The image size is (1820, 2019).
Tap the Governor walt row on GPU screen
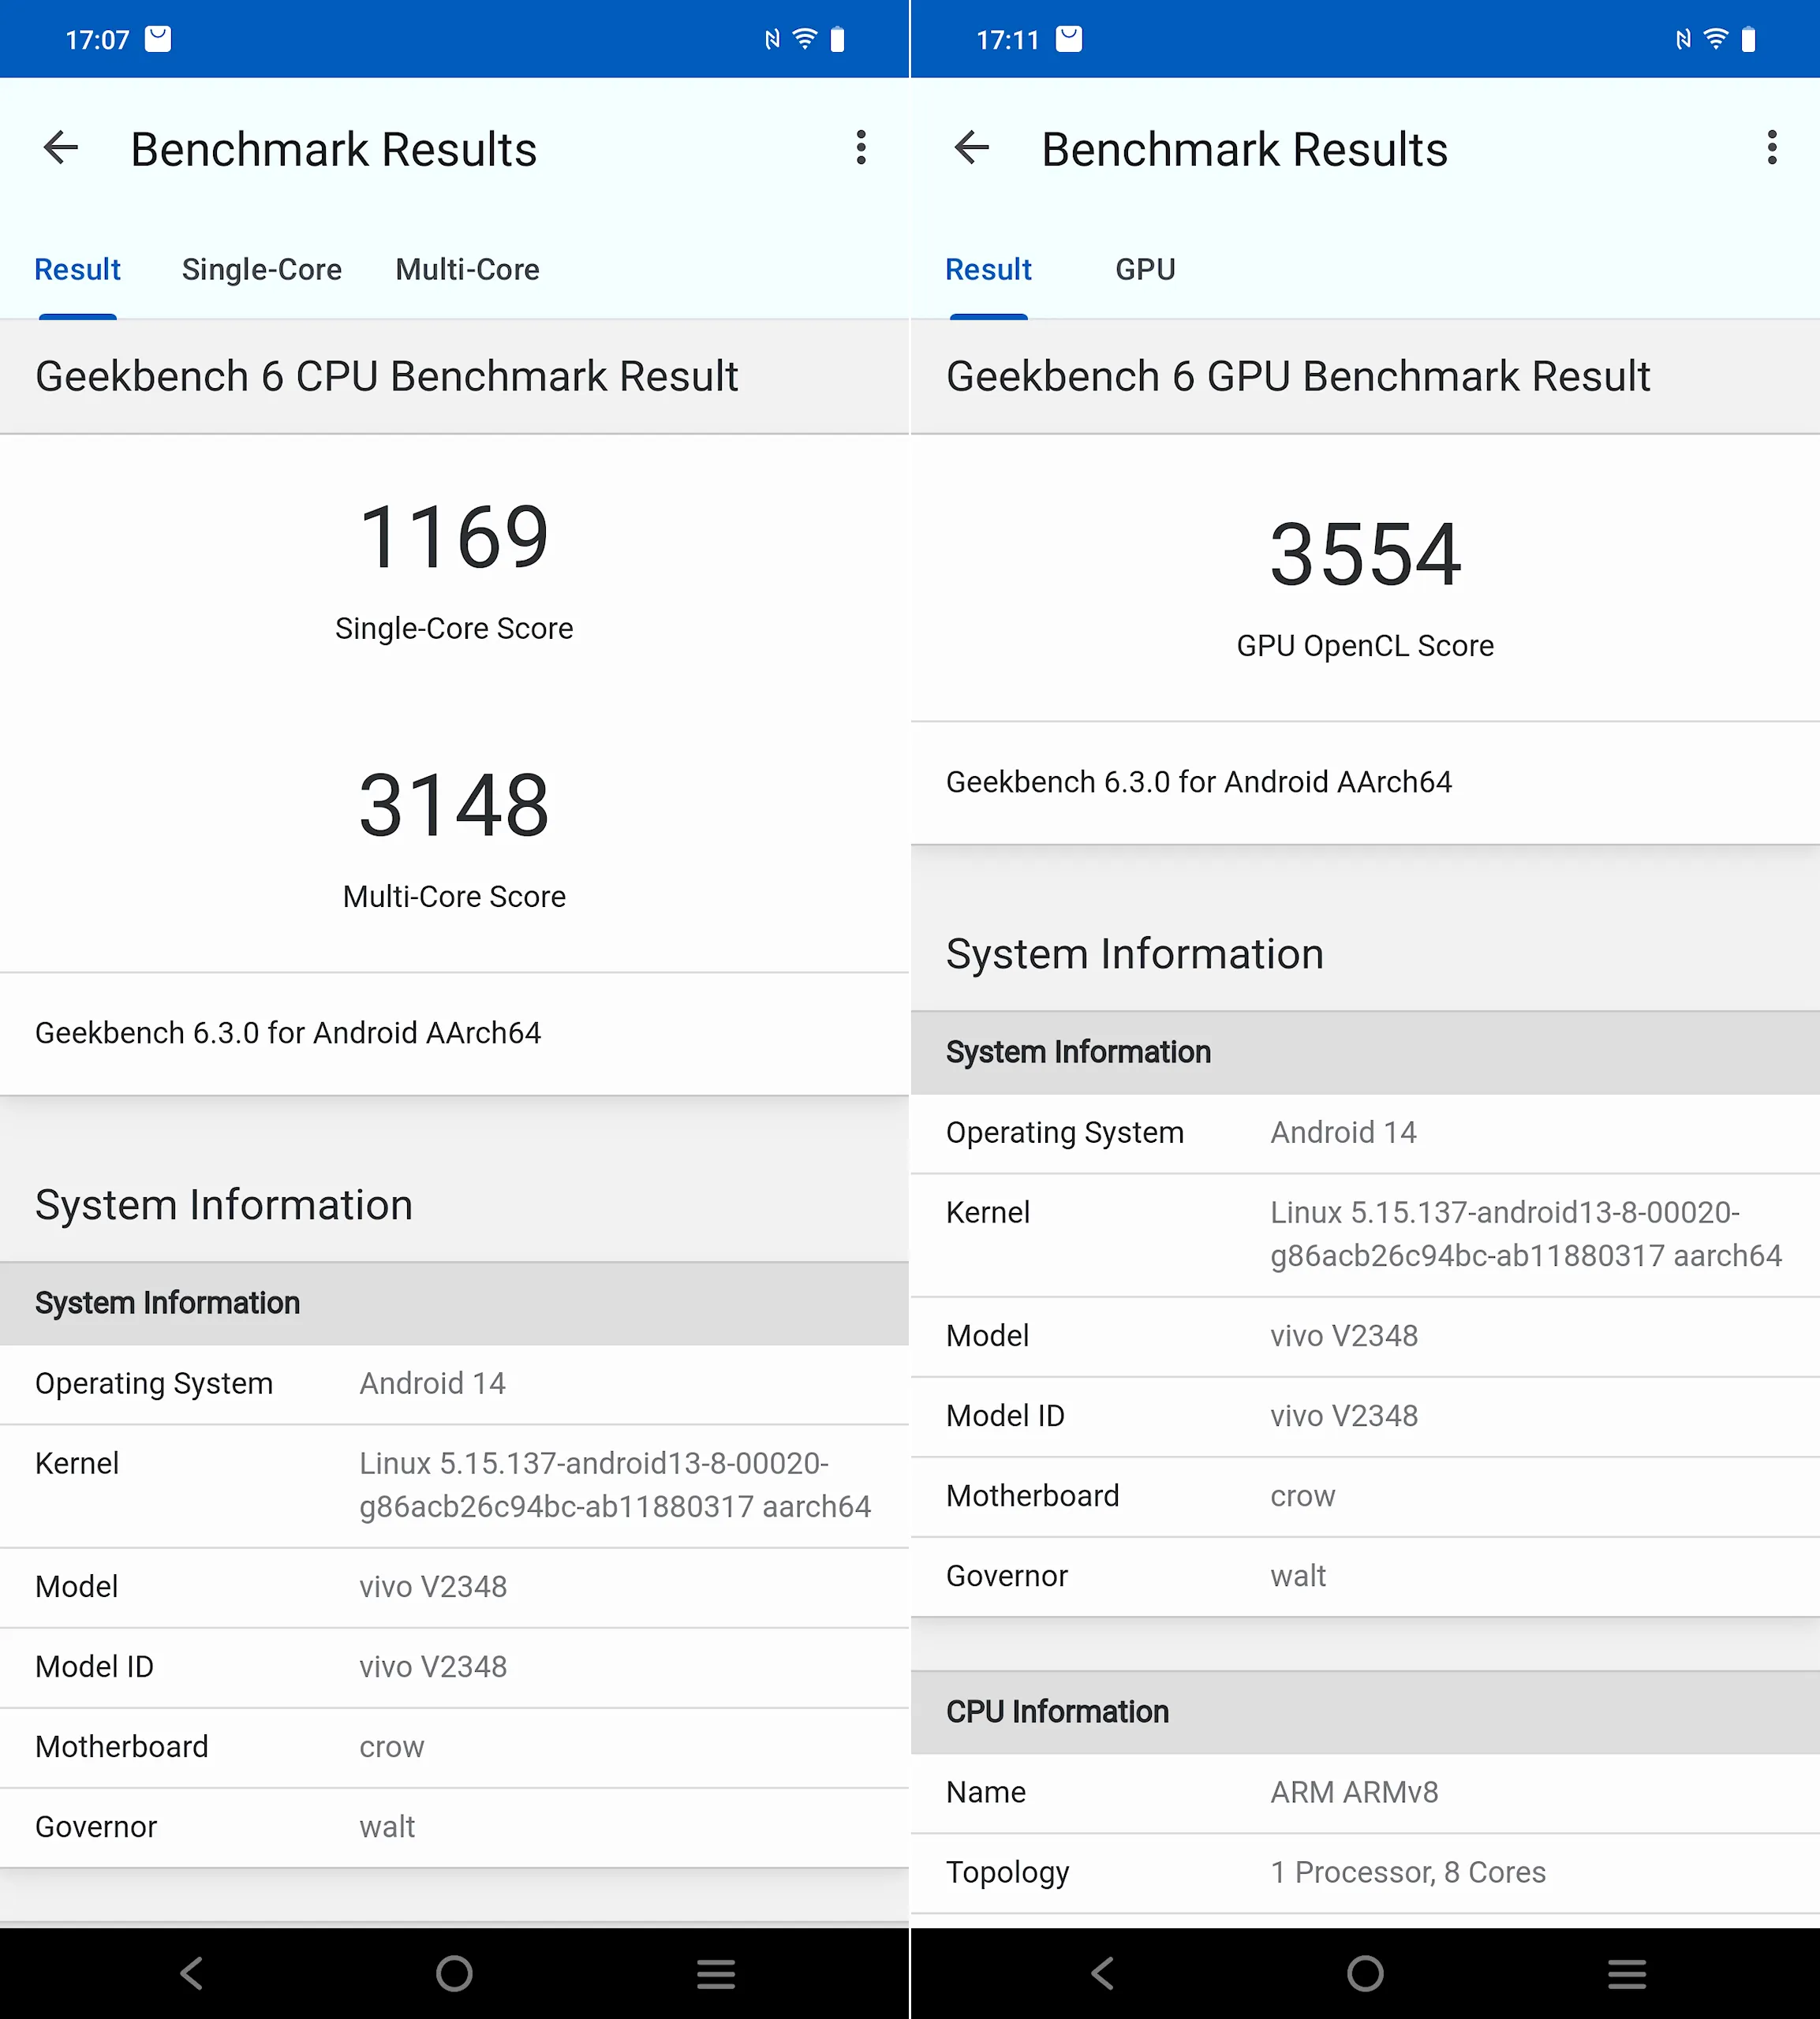[x=1365, y=1575]
